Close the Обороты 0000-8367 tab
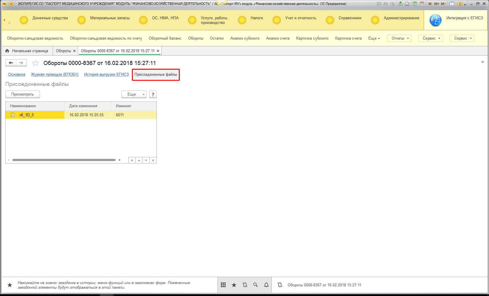The image size is (489, 296). pos(158,51)
